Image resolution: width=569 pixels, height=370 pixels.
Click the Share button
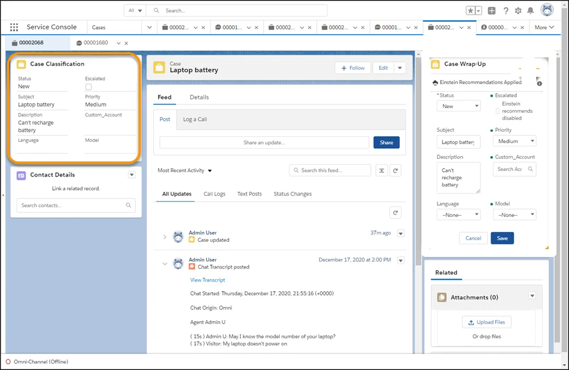pyautogui.click(x=387, y=142)
